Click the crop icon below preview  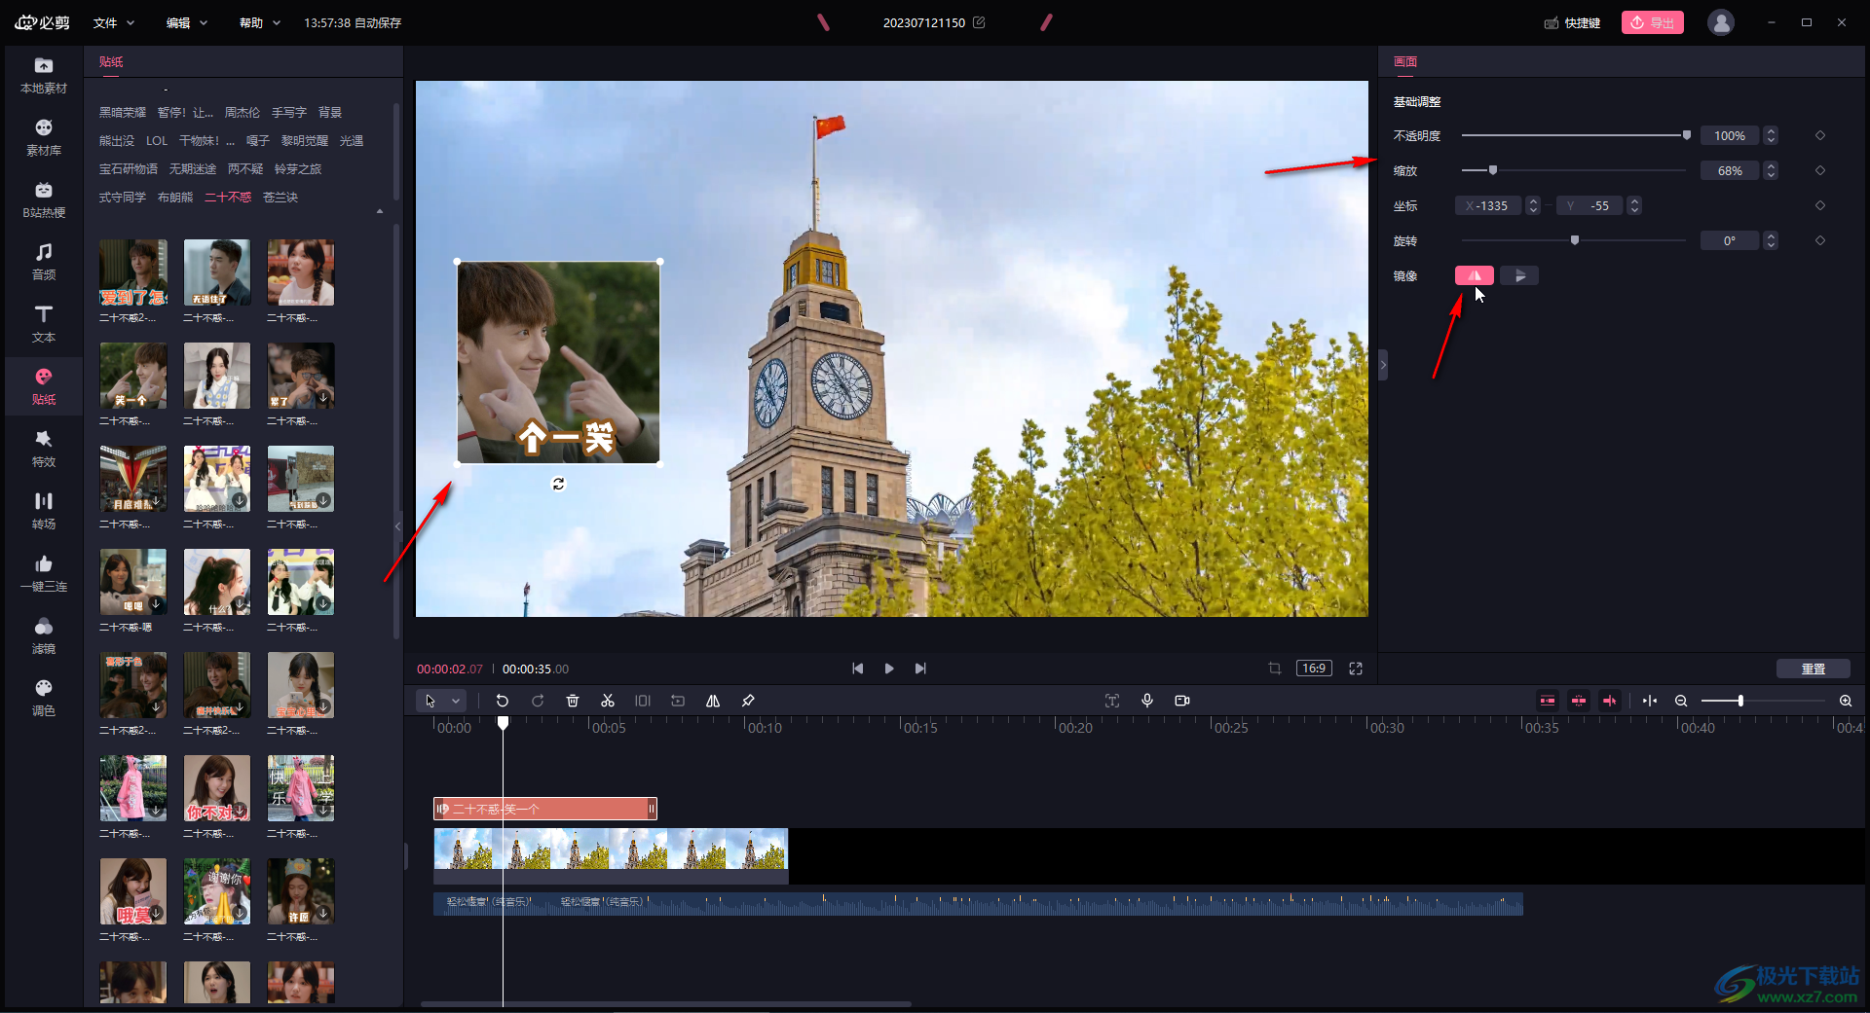[1275, 669]
